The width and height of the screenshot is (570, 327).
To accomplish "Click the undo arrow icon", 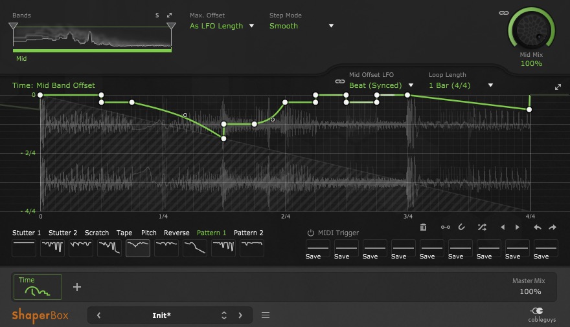I will click(x=537, y=227).
